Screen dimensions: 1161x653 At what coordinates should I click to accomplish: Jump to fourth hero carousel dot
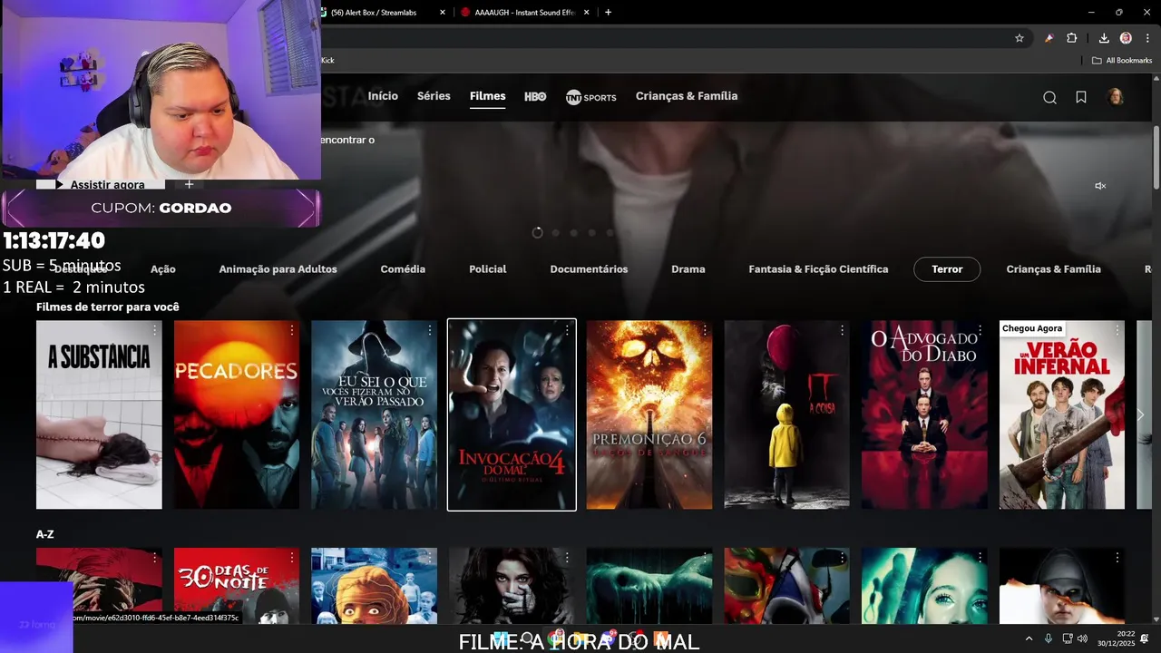(x=591, y=233)
